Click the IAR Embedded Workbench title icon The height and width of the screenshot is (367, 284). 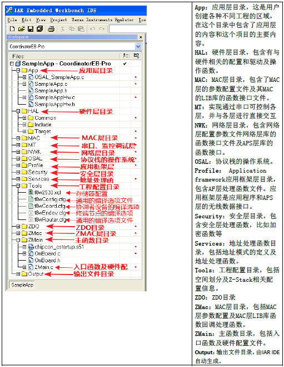(9, 10)
